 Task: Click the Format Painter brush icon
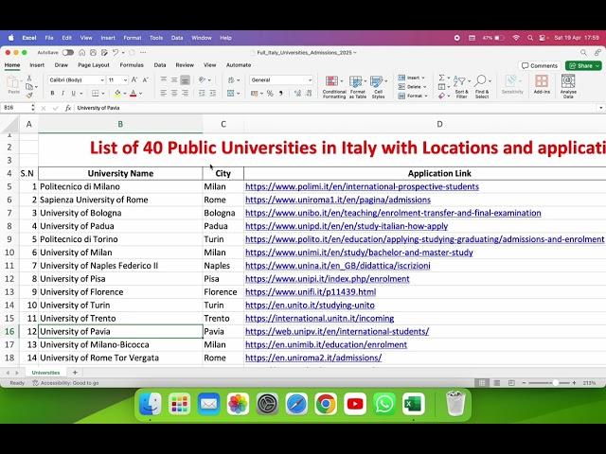(x=29, y=95)
